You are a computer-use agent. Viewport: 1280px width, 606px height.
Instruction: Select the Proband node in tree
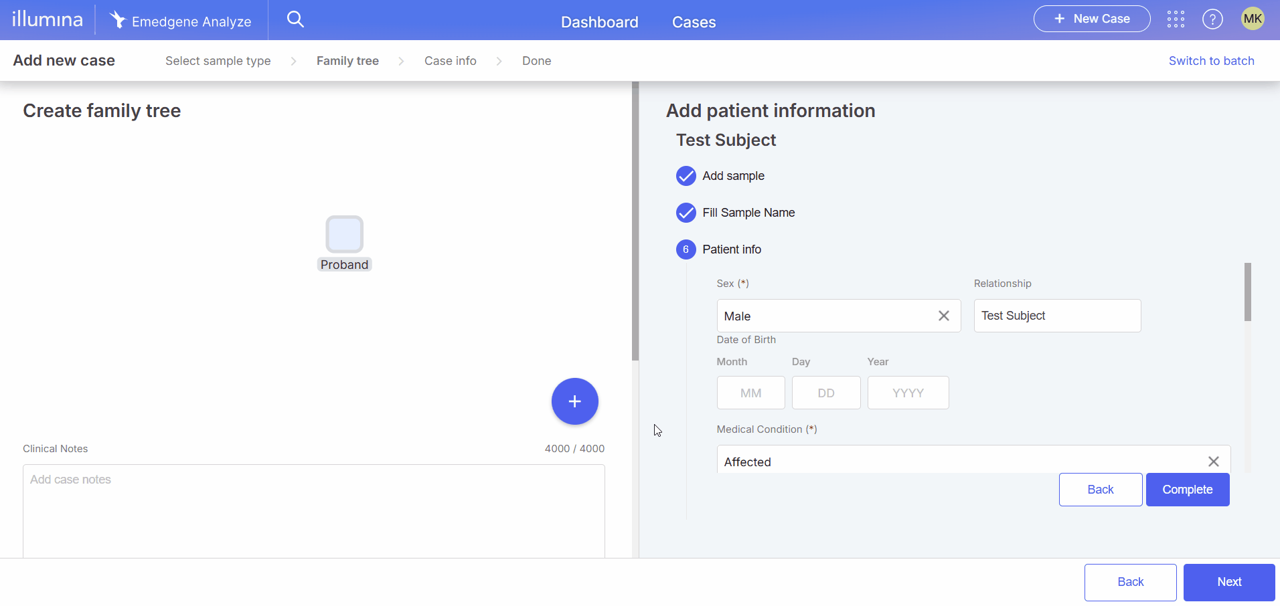(x=344, y=234)
